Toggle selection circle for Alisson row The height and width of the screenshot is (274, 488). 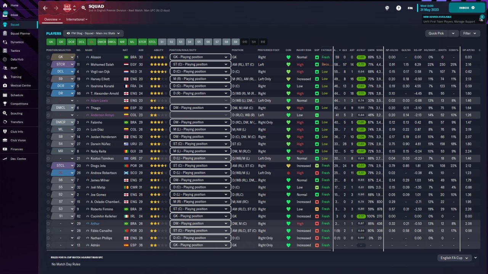[x=48, y=57]
